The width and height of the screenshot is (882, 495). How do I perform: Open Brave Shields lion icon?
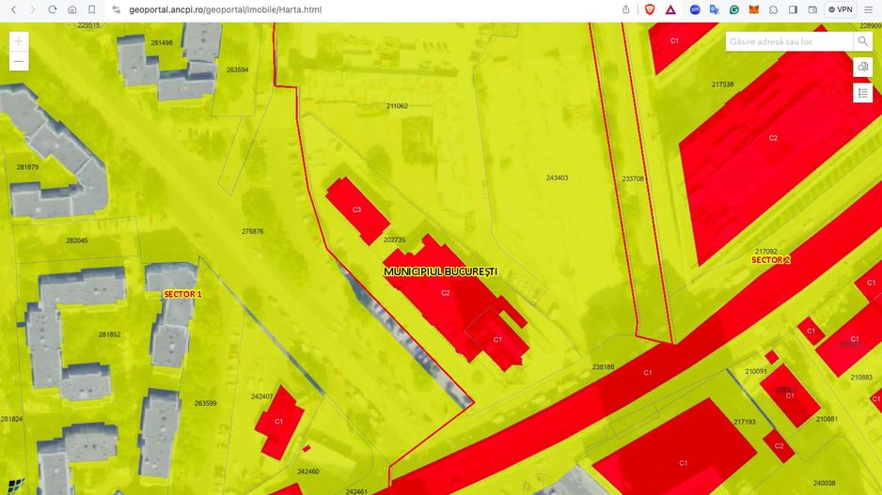coord(650,9)
